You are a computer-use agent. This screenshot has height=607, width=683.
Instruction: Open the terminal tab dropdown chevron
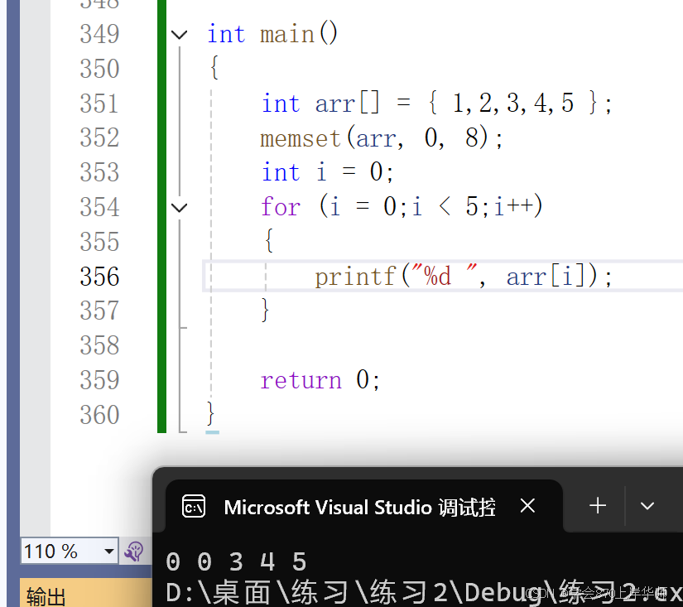click(x=647, y=506)
